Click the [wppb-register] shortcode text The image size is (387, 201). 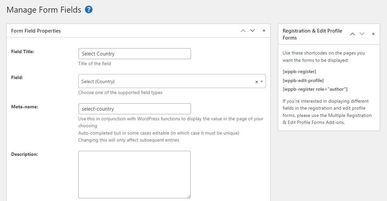[x=299, y=72]
